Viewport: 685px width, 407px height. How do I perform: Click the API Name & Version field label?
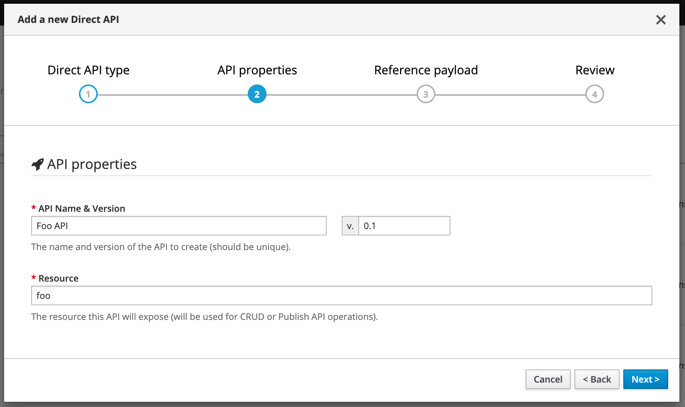[x=82, y=208]
